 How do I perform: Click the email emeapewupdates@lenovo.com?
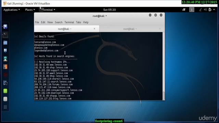point(49,45)
